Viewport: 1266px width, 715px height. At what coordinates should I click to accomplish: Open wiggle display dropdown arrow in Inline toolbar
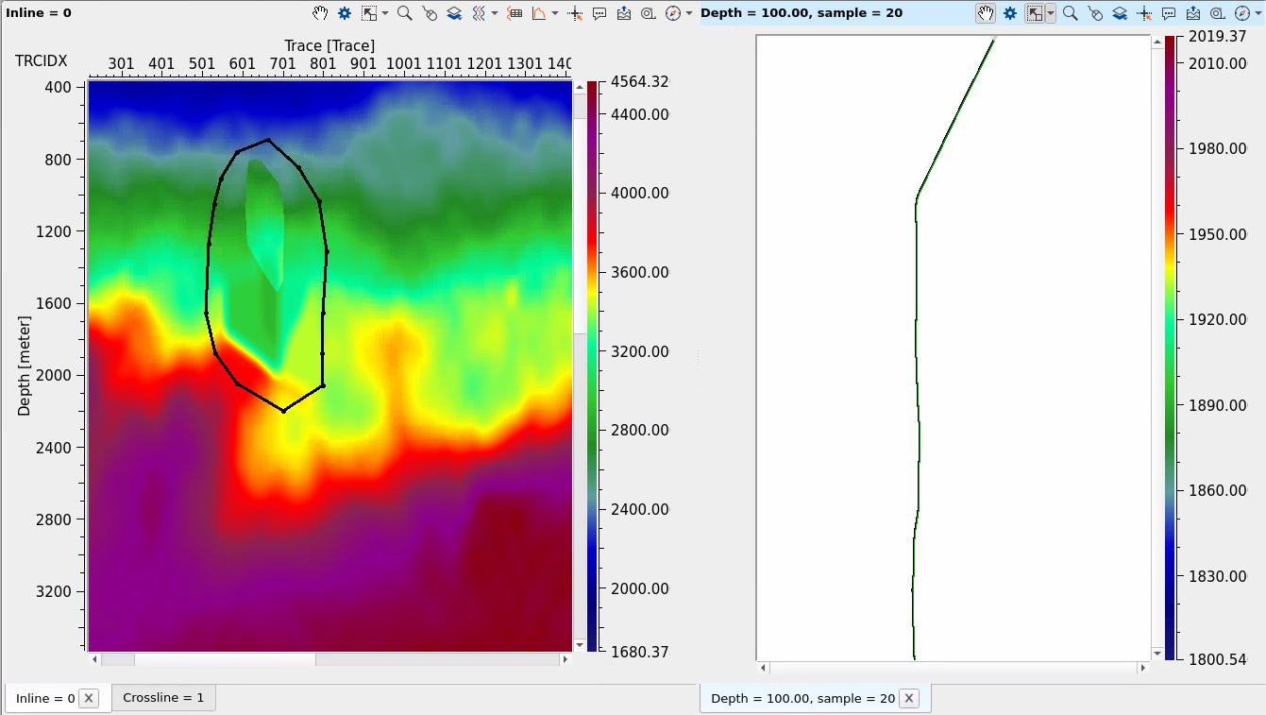pyautogui.click(x=495, y=13)
